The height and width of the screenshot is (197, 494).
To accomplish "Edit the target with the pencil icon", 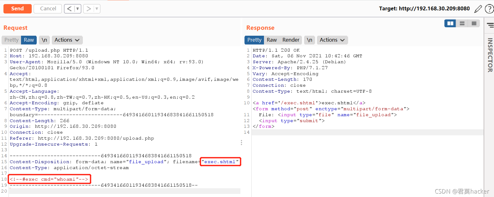I will pos(478,9).
